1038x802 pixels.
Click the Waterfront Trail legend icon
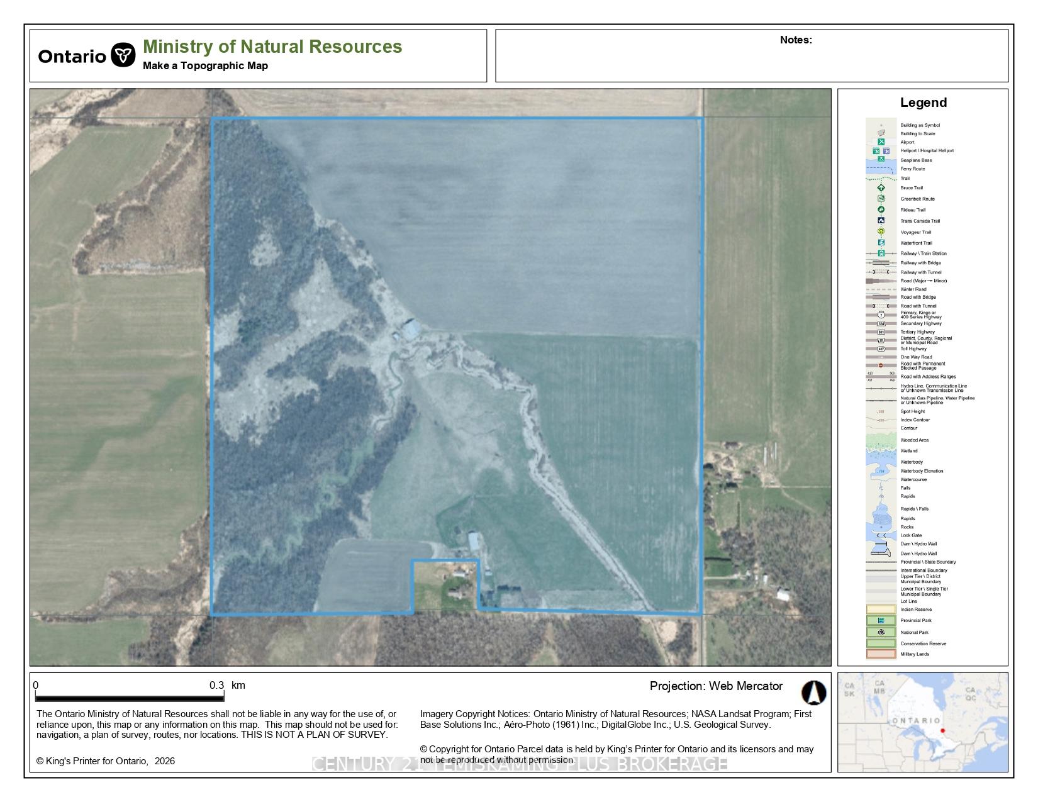pyautogui.click(x=881, y=243)
